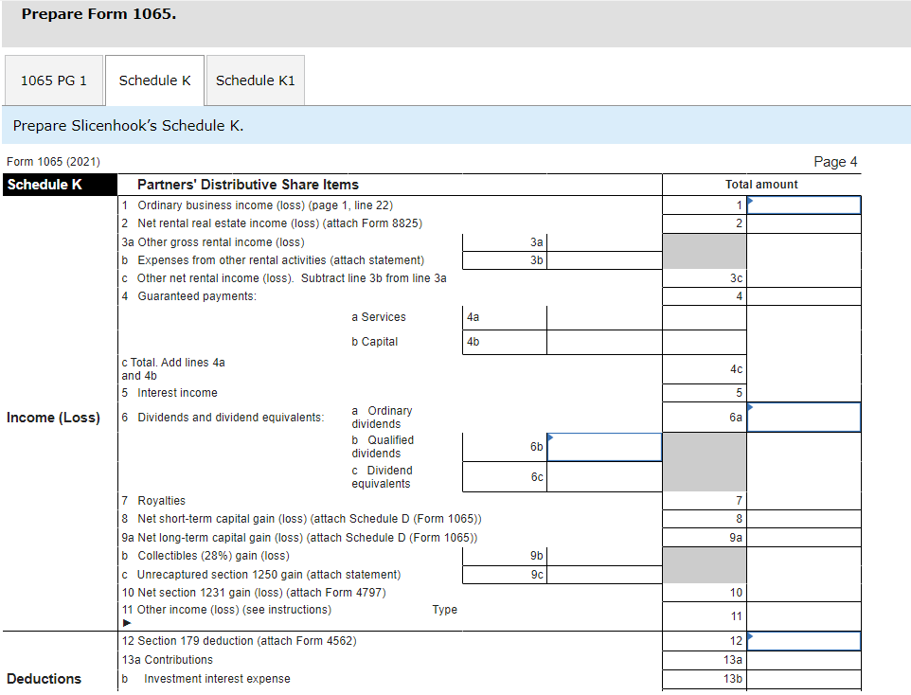Click line 7 royalties field
Screen dimensions: 911x695
(x=803, y=500)
